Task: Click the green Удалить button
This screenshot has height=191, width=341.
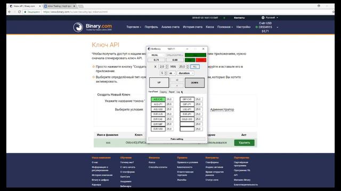Action: [244, 143]
